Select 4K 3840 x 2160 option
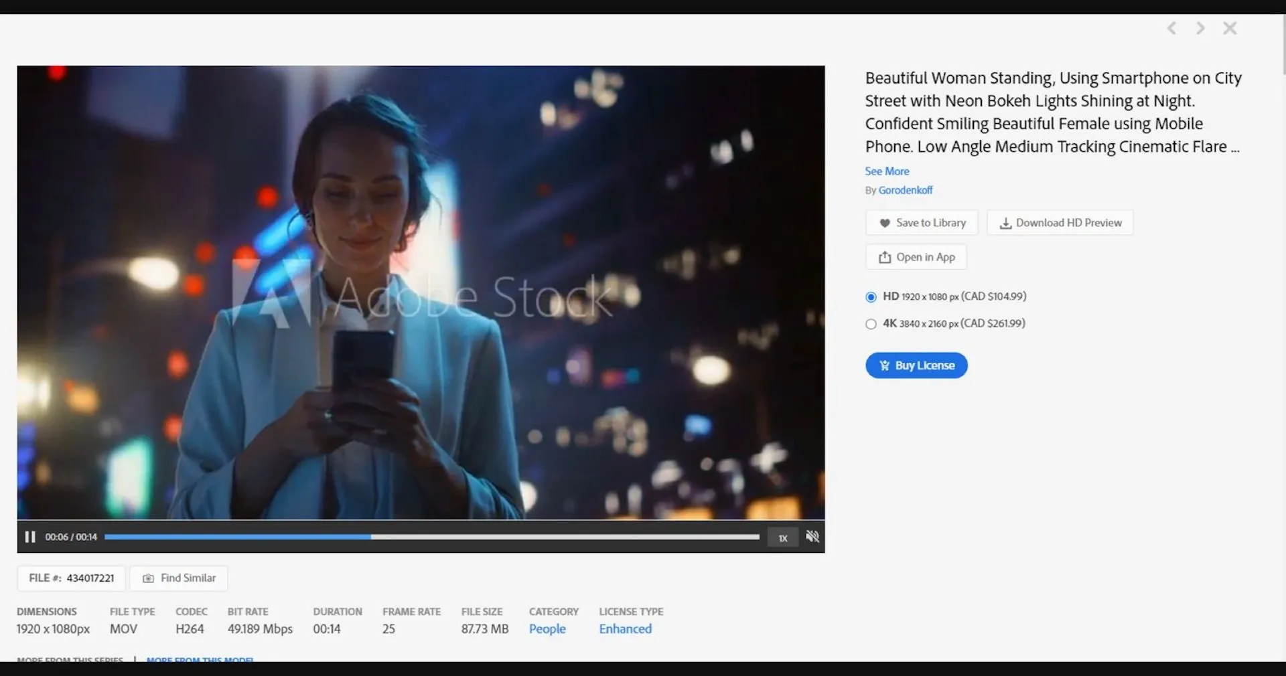Viewport: 1286px width, 676px height. 871,324
